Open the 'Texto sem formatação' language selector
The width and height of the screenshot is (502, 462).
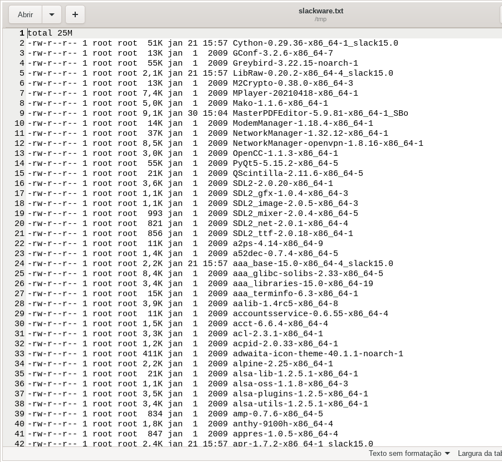click(x=409, y=453)
